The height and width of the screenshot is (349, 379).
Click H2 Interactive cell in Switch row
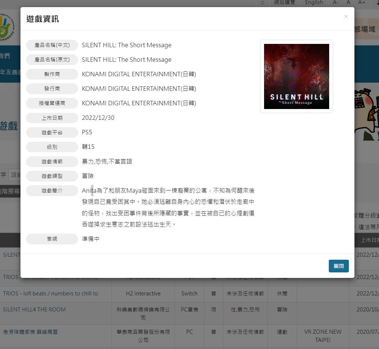coord(143,293)
